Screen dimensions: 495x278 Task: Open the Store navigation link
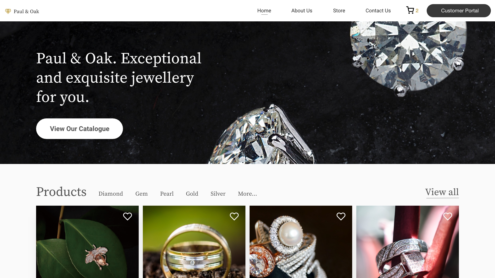click(x=339, y=11)
